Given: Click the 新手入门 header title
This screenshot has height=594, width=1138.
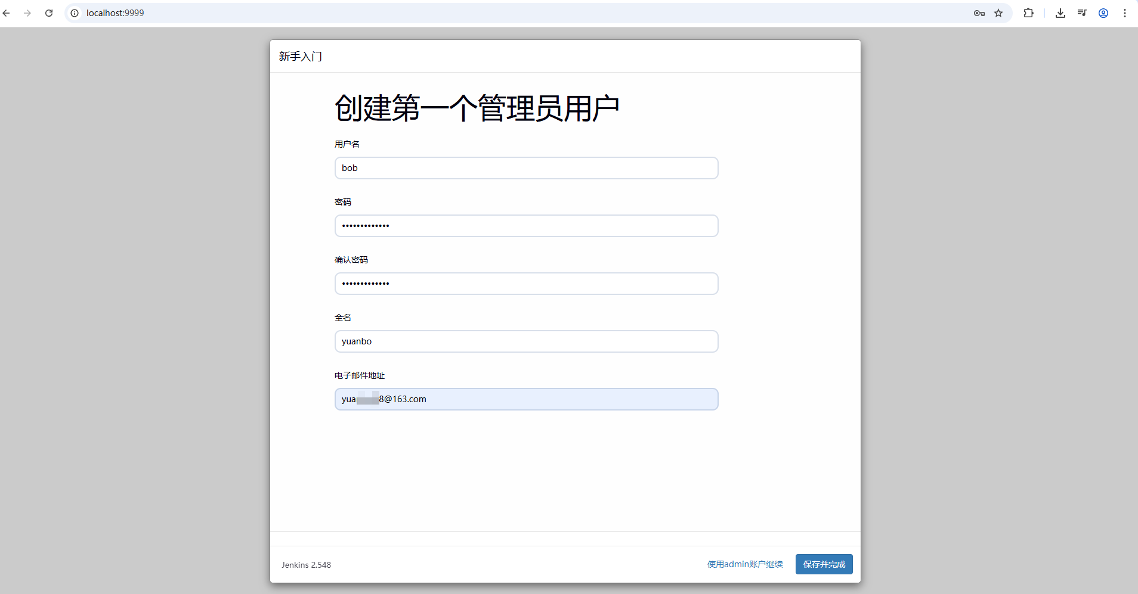Looking at the screenshot, I should pos(300,57).
